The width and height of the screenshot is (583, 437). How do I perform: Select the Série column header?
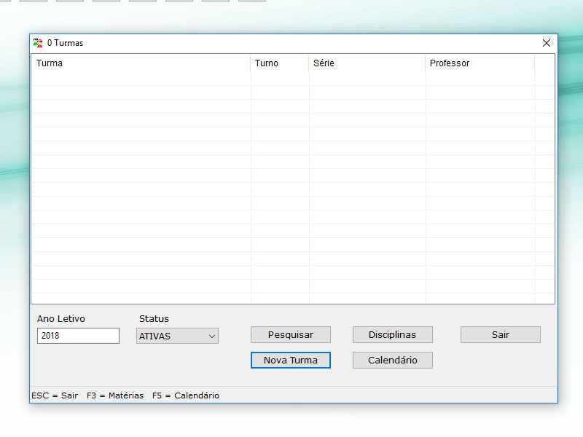click(367, 63)
